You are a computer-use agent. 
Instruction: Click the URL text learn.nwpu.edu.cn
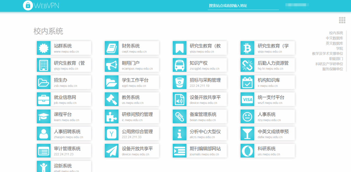(67, 120)
